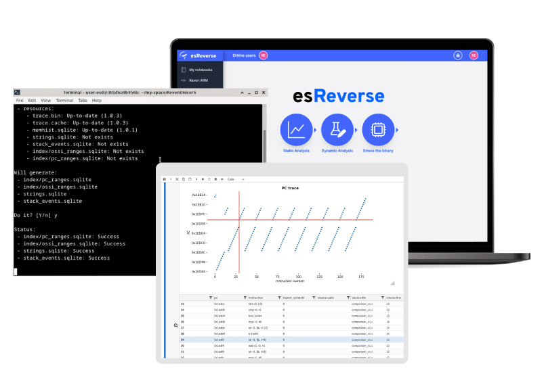Click the arrow after Static Analysis
This screenshot has height=380, width=542.
pyautogui.click(x=315, y=130)
